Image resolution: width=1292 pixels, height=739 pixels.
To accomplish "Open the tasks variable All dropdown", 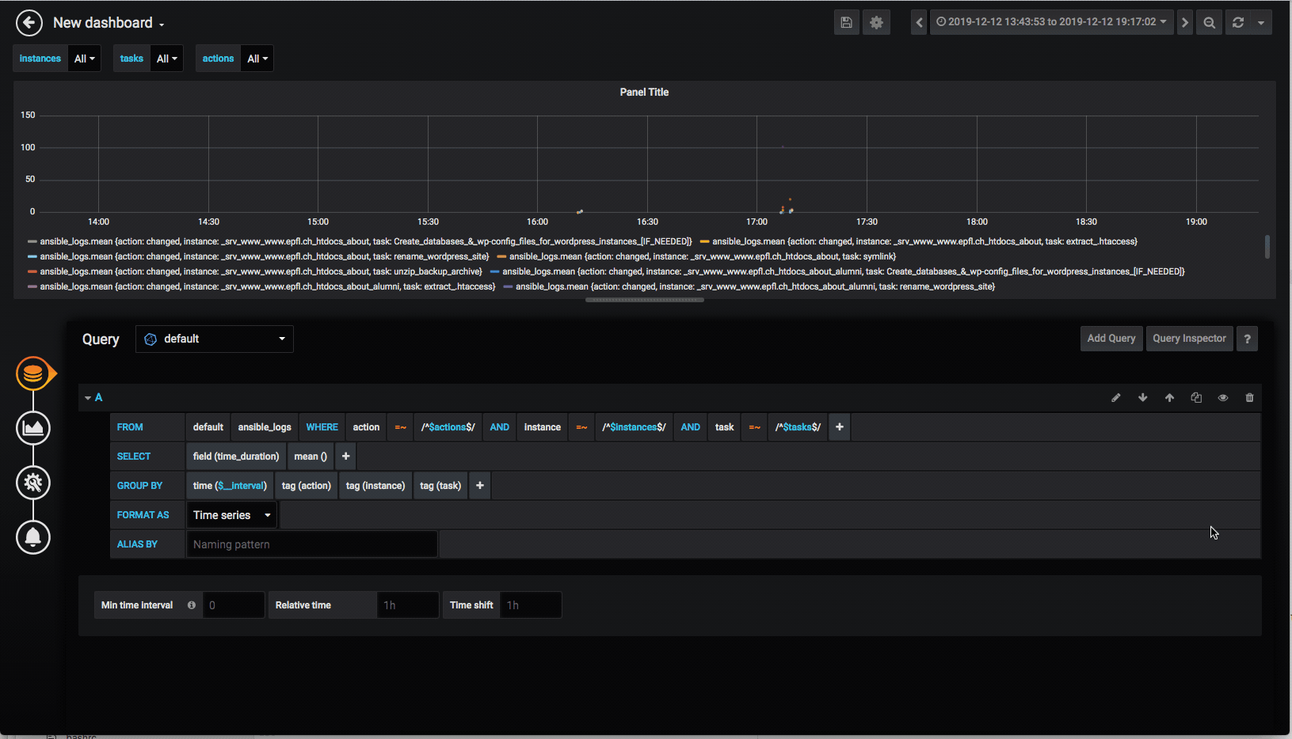I will click(x=166, y=59).
